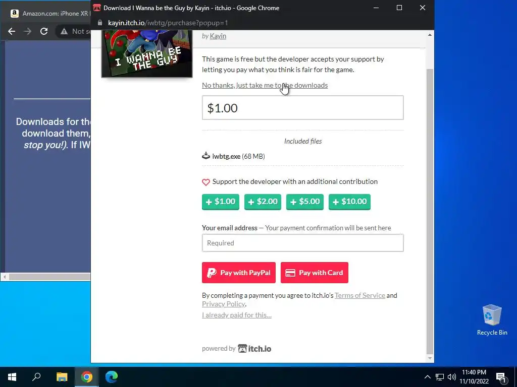517x387 pixels.
Task: Open the Terms of Service link
Action: point(359,295)
